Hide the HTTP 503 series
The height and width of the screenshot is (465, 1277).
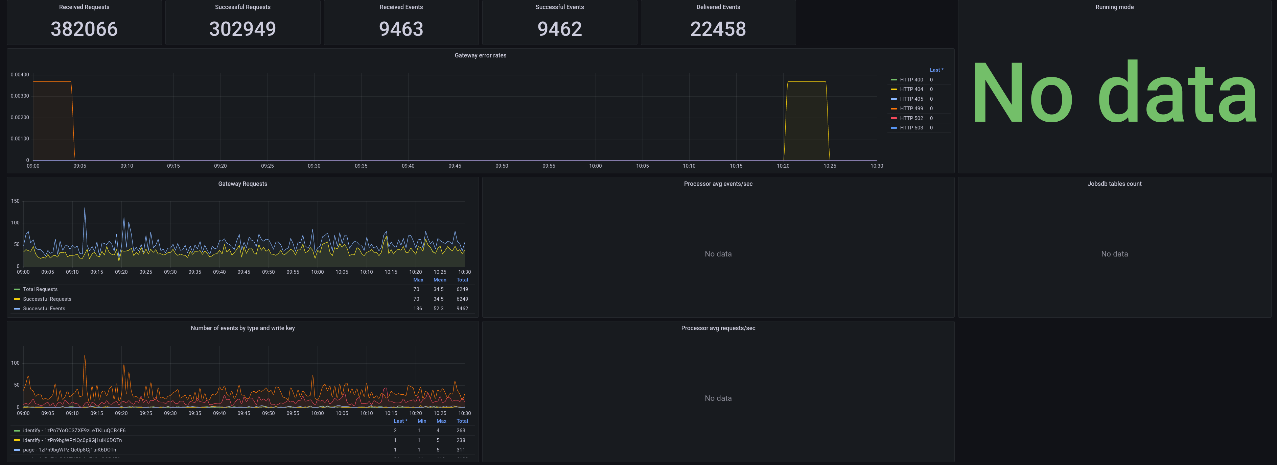[x=911, y=127]
